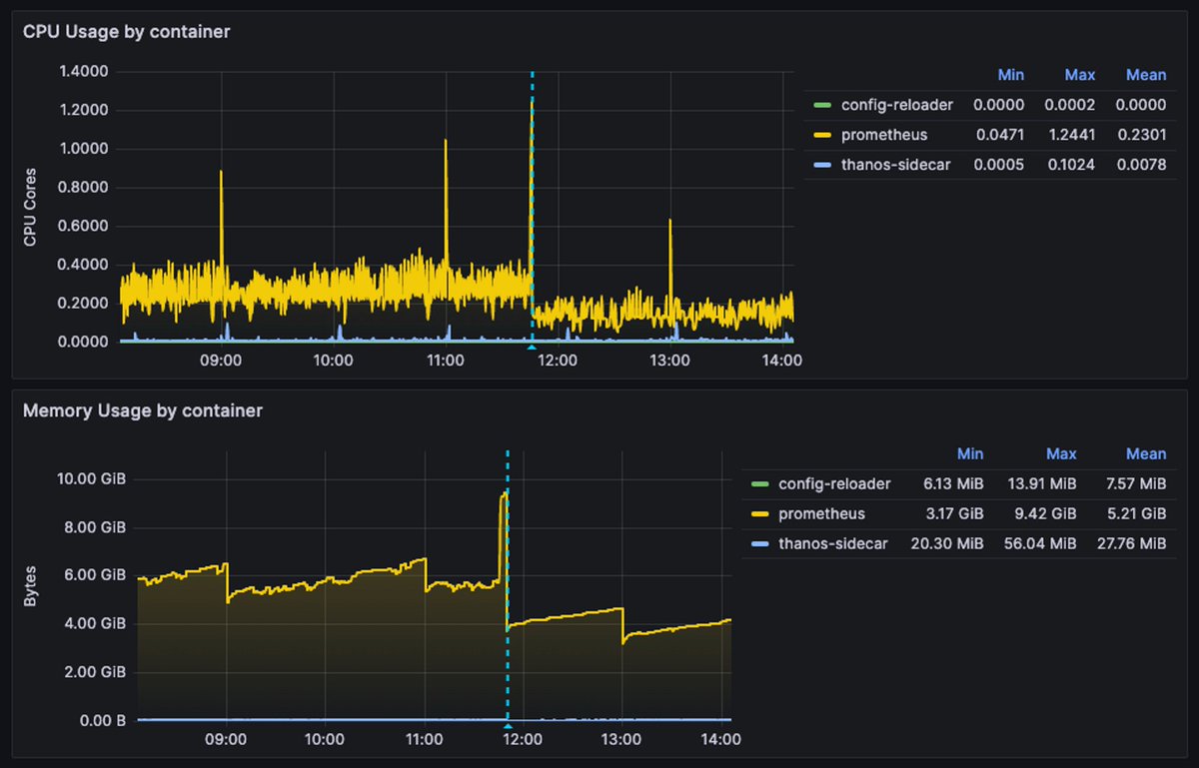This screenshot has width=1199, height=768.
Task: Sort CPU legend by Max column
Action: pyautogui.click(x=1080, y=75)
